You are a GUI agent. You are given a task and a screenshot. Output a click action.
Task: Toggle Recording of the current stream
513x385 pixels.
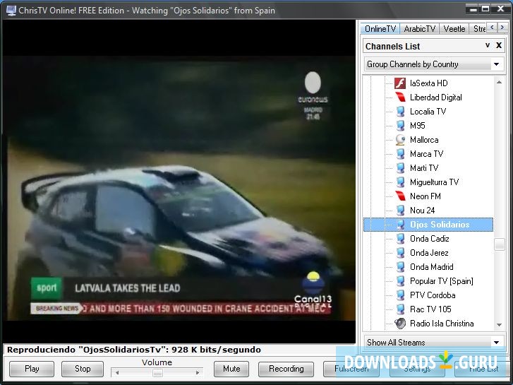[x=286, y=369]
